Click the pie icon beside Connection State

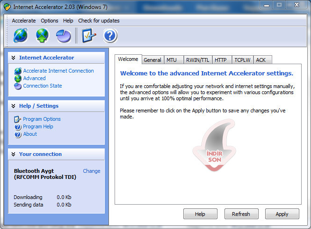click(x=18, y=86)
